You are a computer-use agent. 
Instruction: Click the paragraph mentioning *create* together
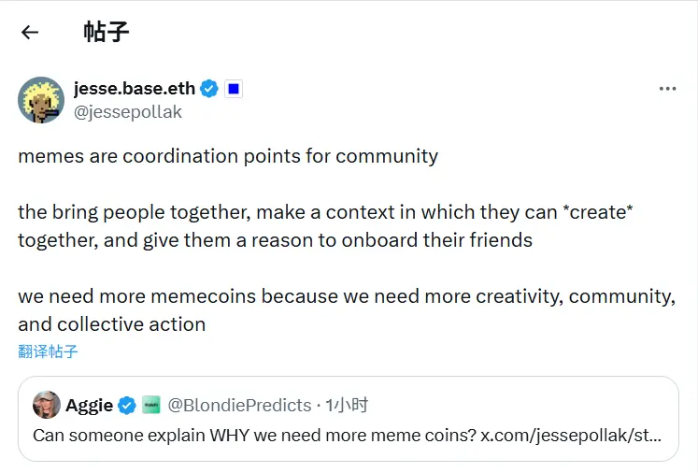[x=325, y=225]
